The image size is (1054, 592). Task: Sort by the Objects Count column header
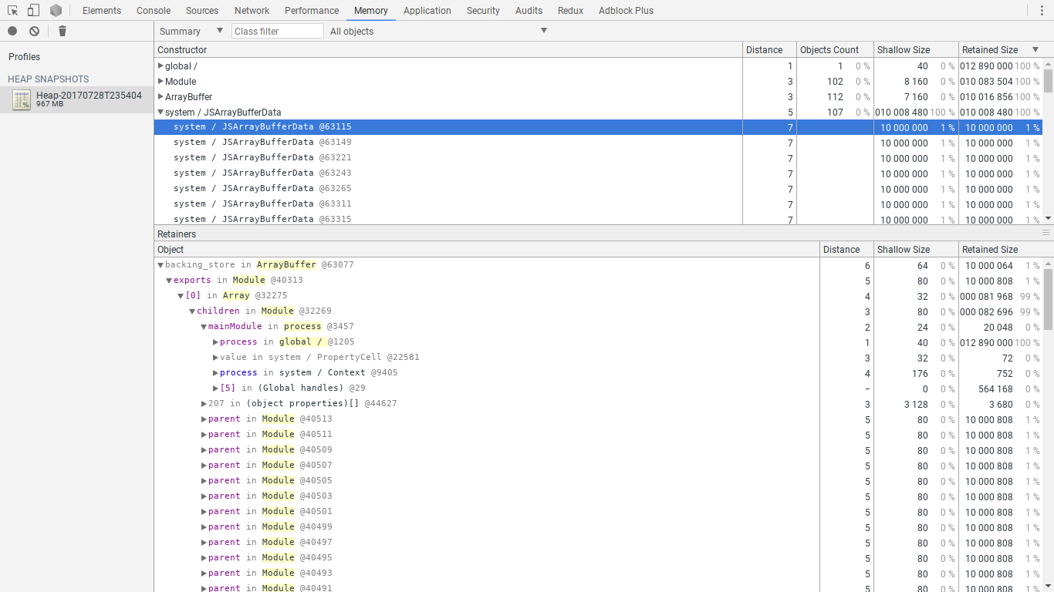point(835,49)
